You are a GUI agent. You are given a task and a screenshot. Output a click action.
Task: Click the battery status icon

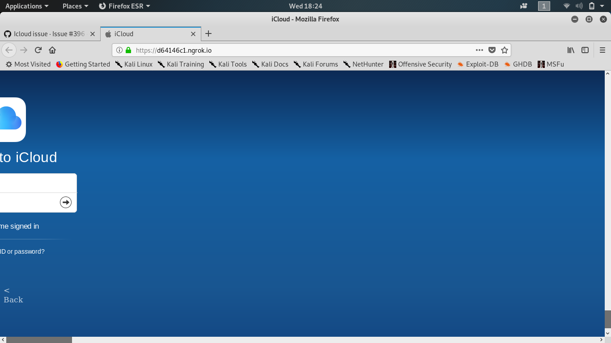point(592,6)
